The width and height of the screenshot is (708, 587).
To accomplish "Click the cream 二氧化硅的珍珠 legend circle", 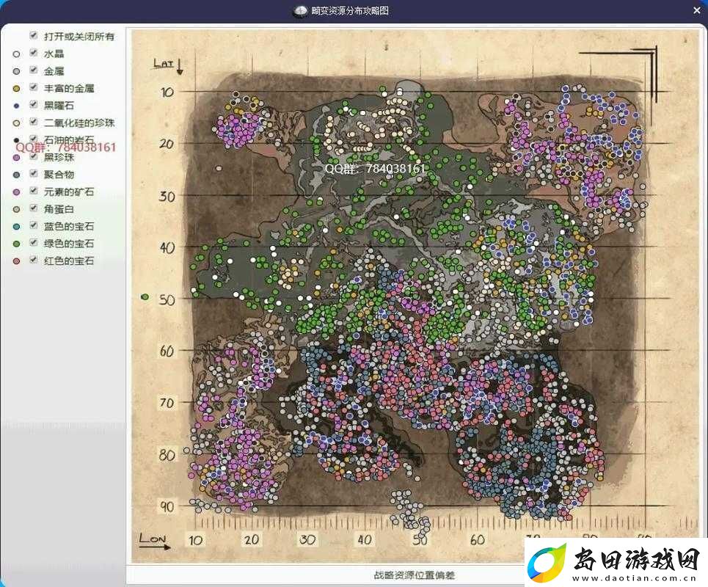I will pos(17,123).
